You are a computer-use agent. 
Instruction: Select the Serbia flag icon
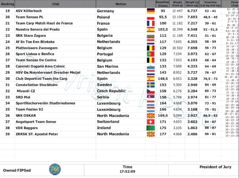tap(150, 97)
